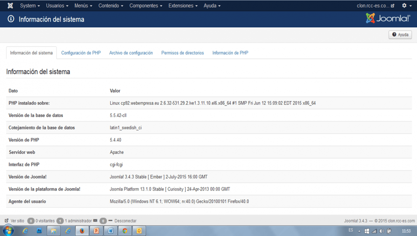Open the Extensiones menu

[x=183, y=6]
